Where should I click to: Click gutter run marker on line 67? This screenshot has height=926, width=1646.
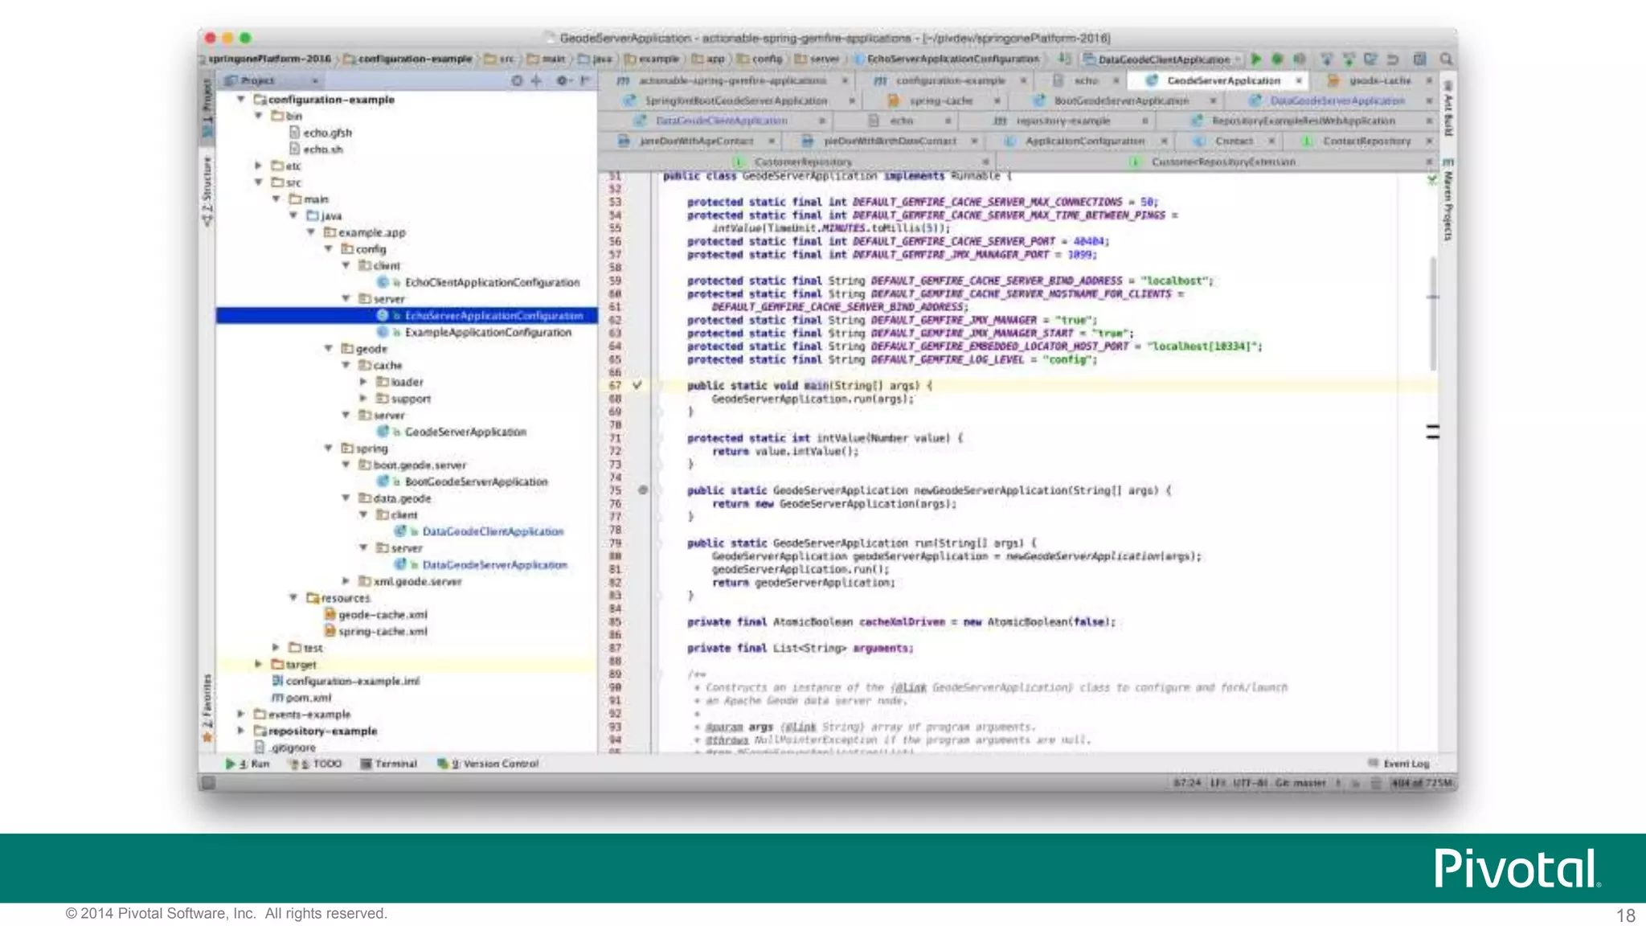click(x=637, y=385)
